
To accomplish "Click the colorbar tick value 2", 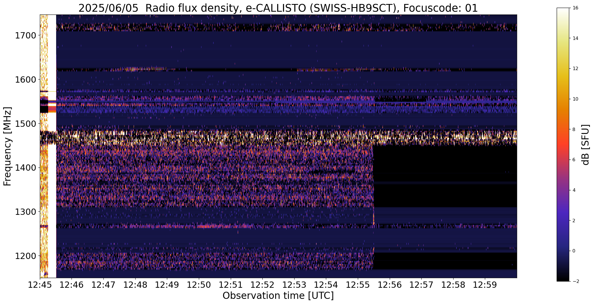I will tap(574, 221).
